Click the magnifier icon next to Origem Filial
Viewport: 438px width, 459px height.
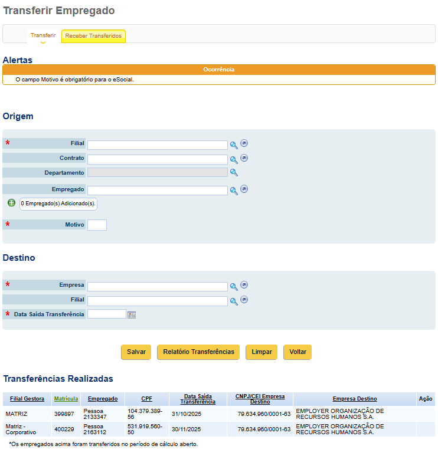pyautogui.click(x=234, y=145)
